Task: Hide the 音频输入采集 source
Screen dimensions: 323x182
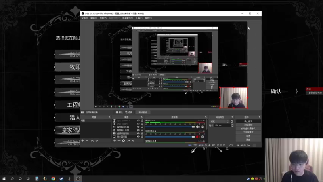Action: point(138,130)
